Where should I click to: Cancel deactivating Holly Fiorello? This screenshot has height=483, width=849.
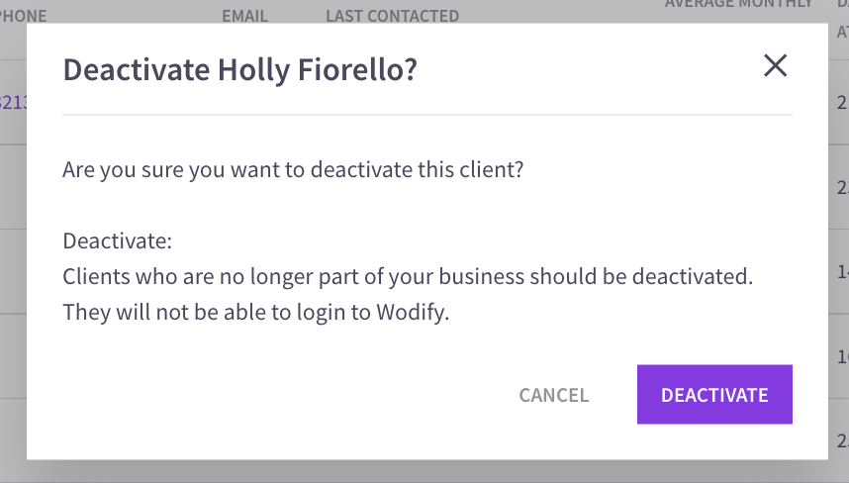553,395
